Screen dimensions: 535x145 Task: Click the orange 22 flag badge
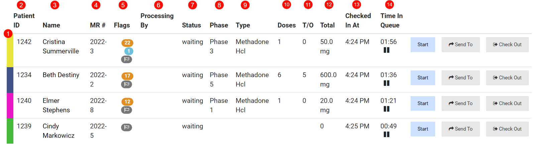(127, 43)
